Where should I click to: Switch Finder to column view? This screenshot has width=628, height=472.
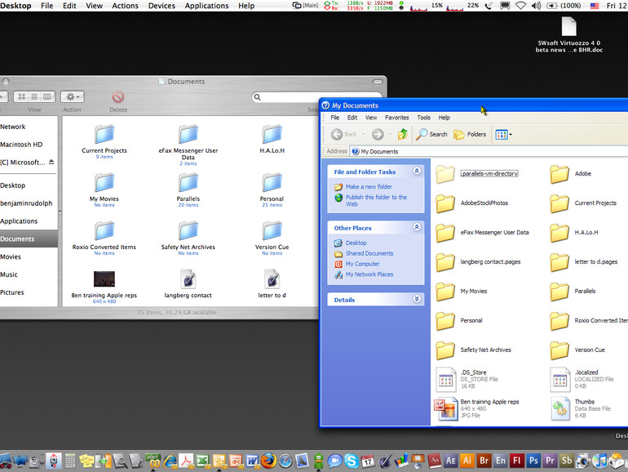pos(47,97)
